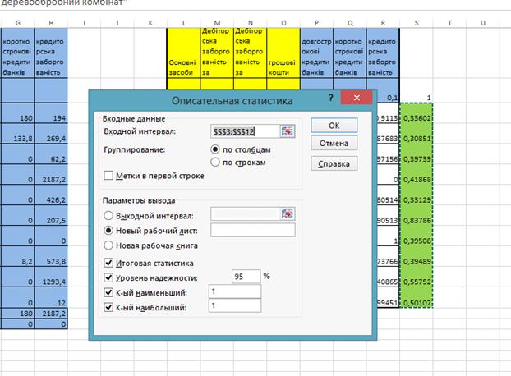Click довгострокові кредити банків header cell
Screen dimensions: 511x376
pos(317,53)
